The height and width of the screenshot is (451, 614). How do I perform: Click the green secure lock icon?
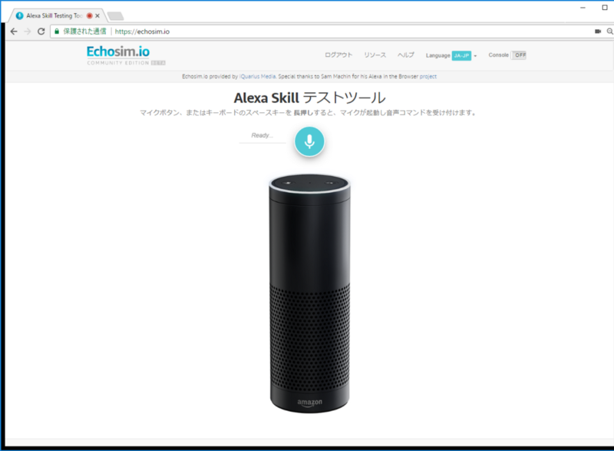pyautogui.click(x=57, y=32)
